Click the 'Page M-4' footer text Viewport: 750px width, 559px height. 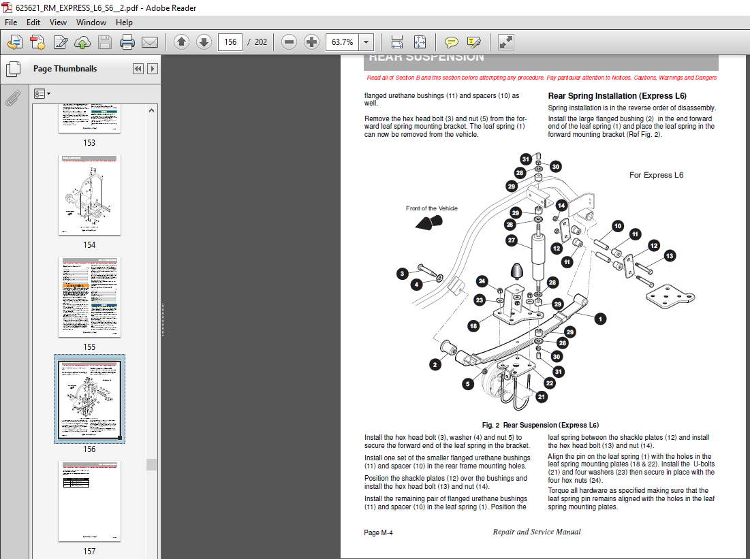pyautogui.click(x=378, y=532)
